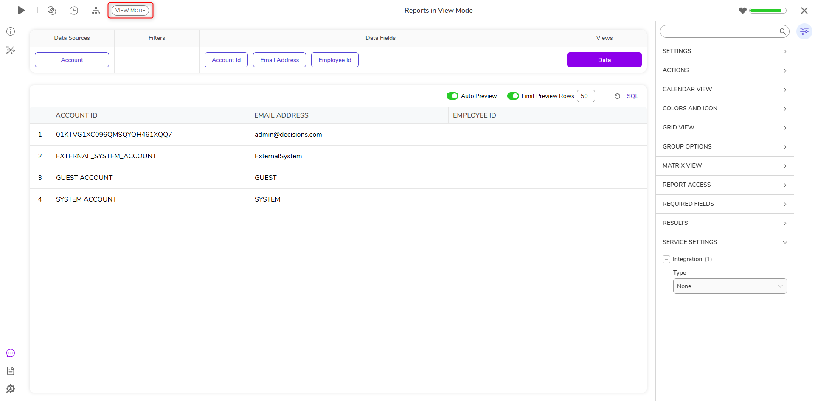The width and height of the screenshot is (815, 401).
Task: Click the Account Id field button
Action: (226, 60)
